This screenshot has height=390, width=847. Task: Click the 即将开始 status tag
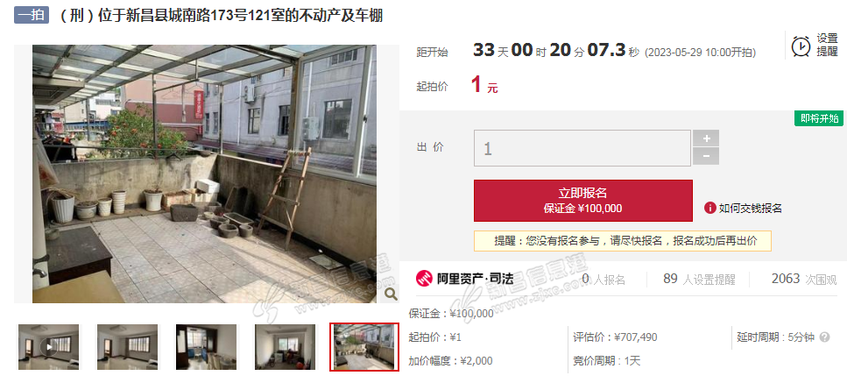(x=819, y=118)
